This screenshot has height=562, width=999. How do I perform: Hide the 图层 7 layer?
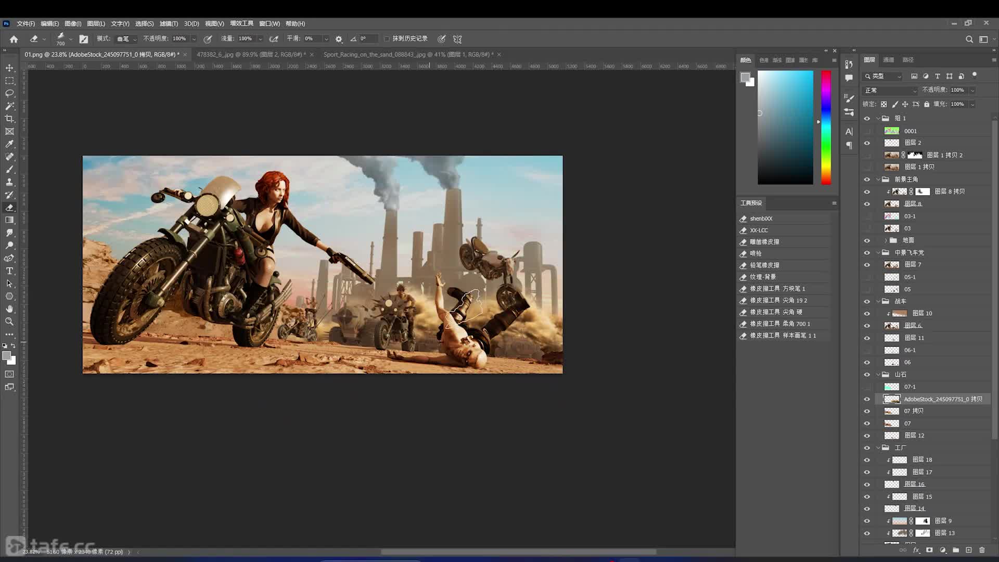coord(867,265)
